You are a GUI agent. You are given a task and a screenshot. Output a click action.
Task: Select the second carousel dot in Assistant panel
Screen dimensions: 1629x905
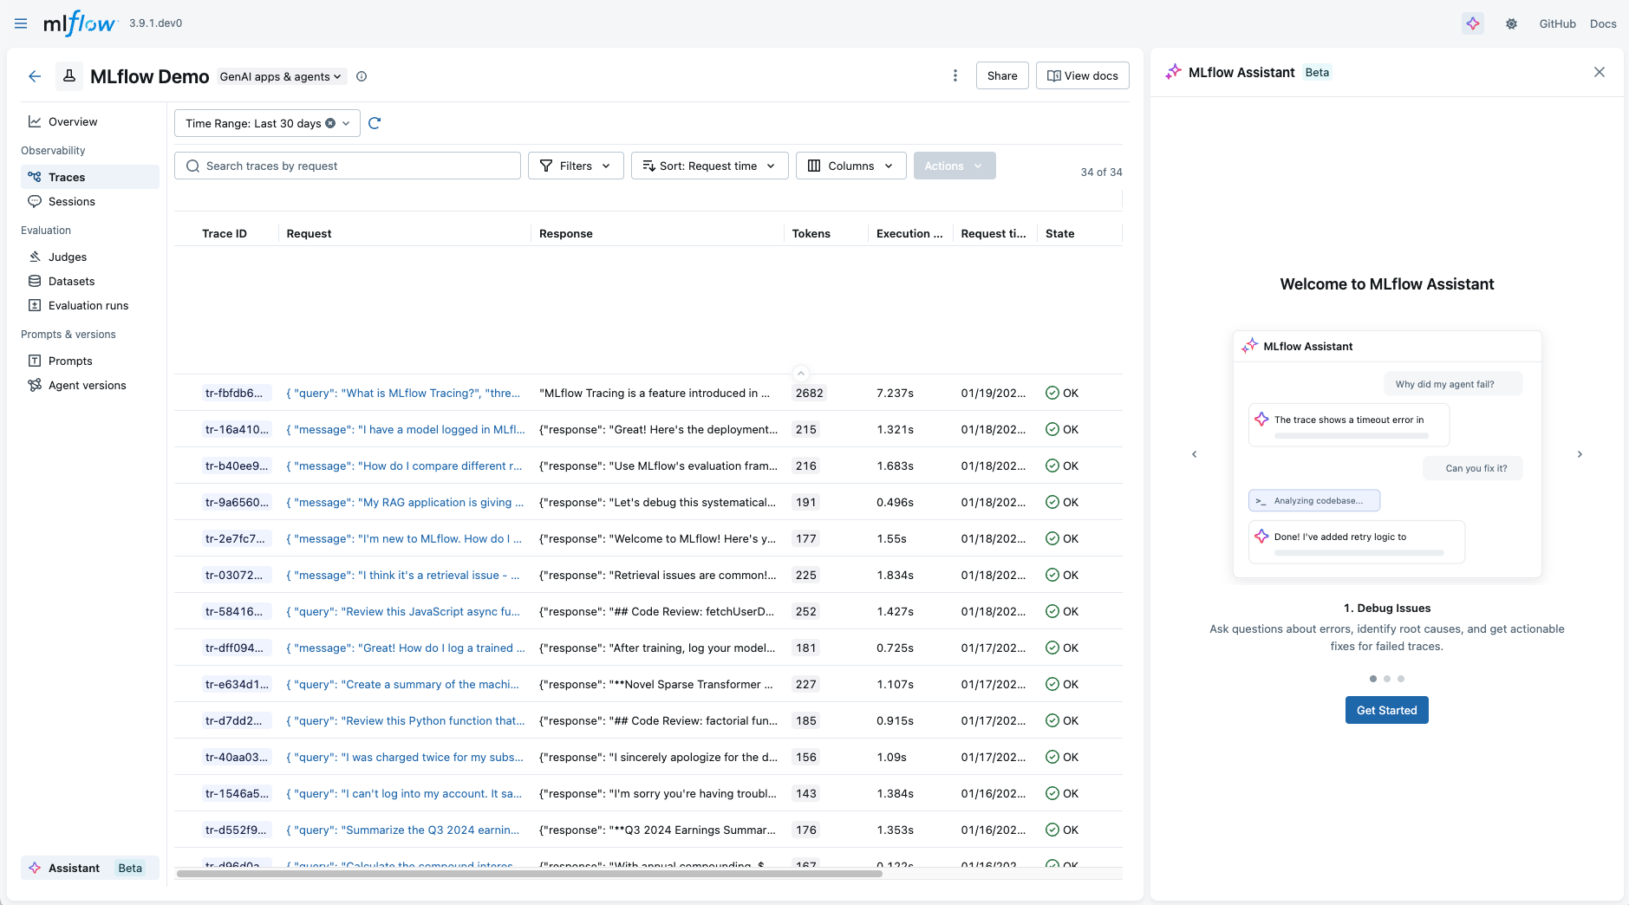1386,679
